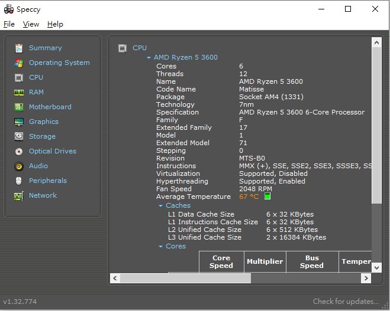This screenshot has width=390, height=311.
Task: Click the Operating System Windows flag icon
Action: tap(19, 63)
